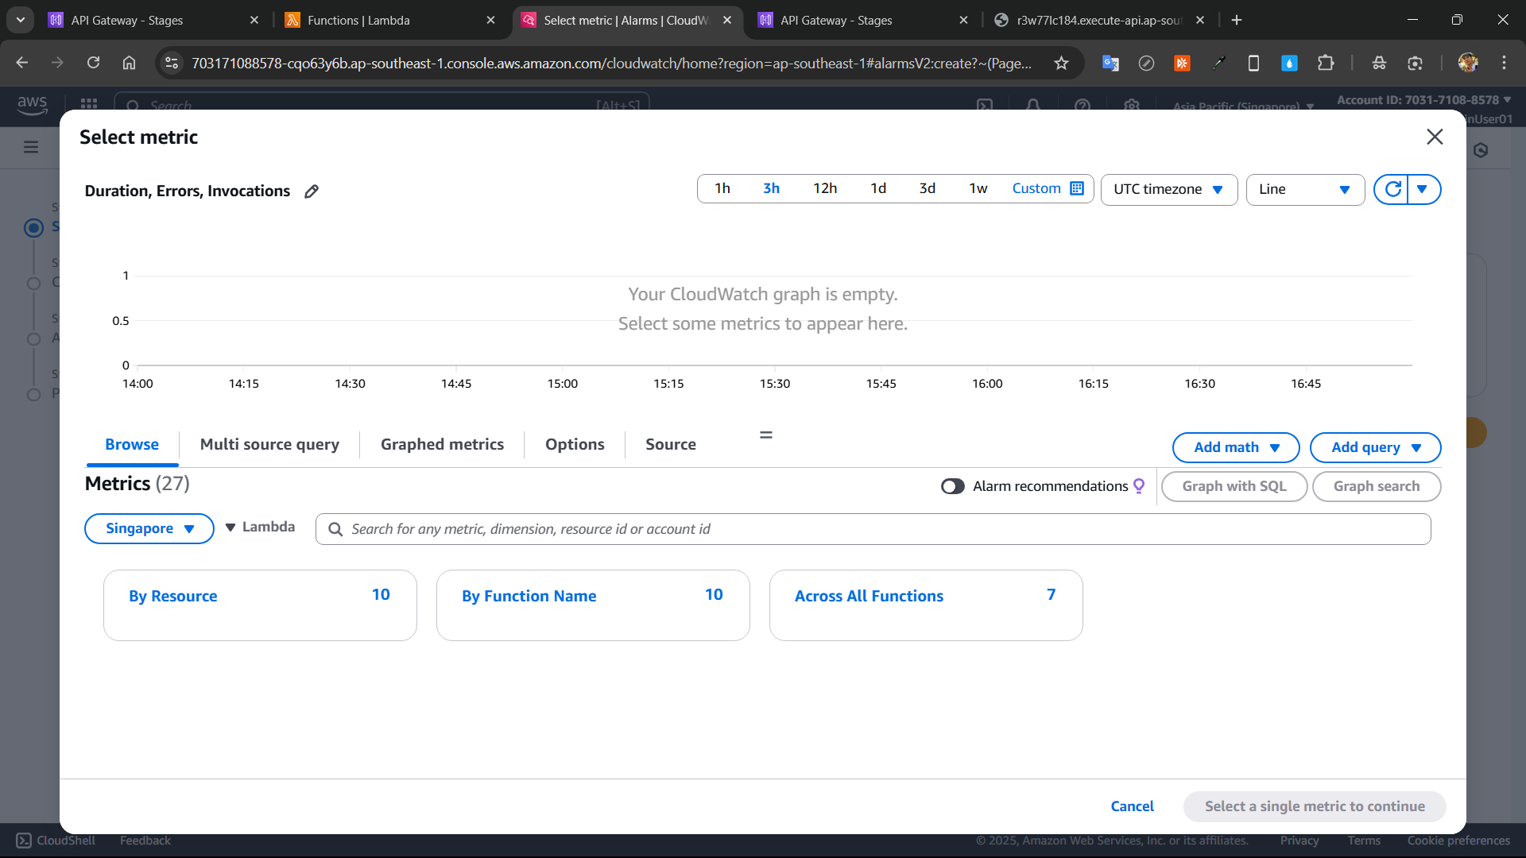This screenshot has width=1526, height=858.
Task: Switch to Graphed metrics tab
Action: [x=442, y=444]
